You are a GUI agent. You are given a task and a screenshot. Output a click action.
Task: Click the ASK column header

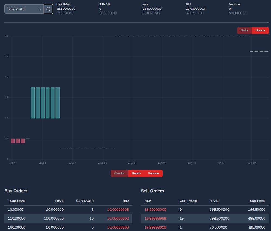click(148, 201)
